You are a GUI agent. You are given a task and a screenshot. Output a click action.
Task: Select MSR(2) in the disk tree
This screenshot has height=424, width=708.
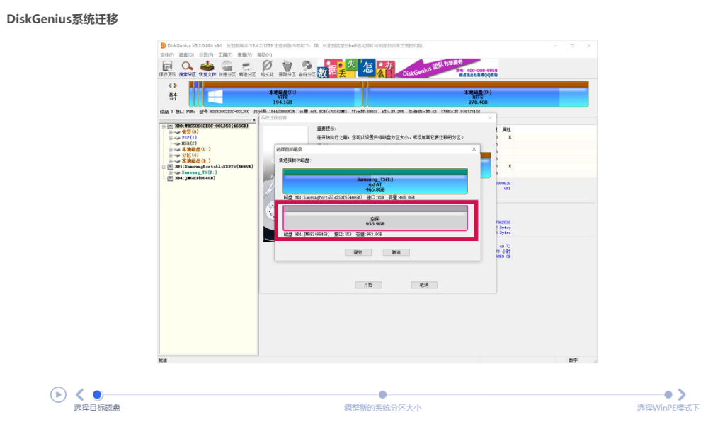(189, 143)
